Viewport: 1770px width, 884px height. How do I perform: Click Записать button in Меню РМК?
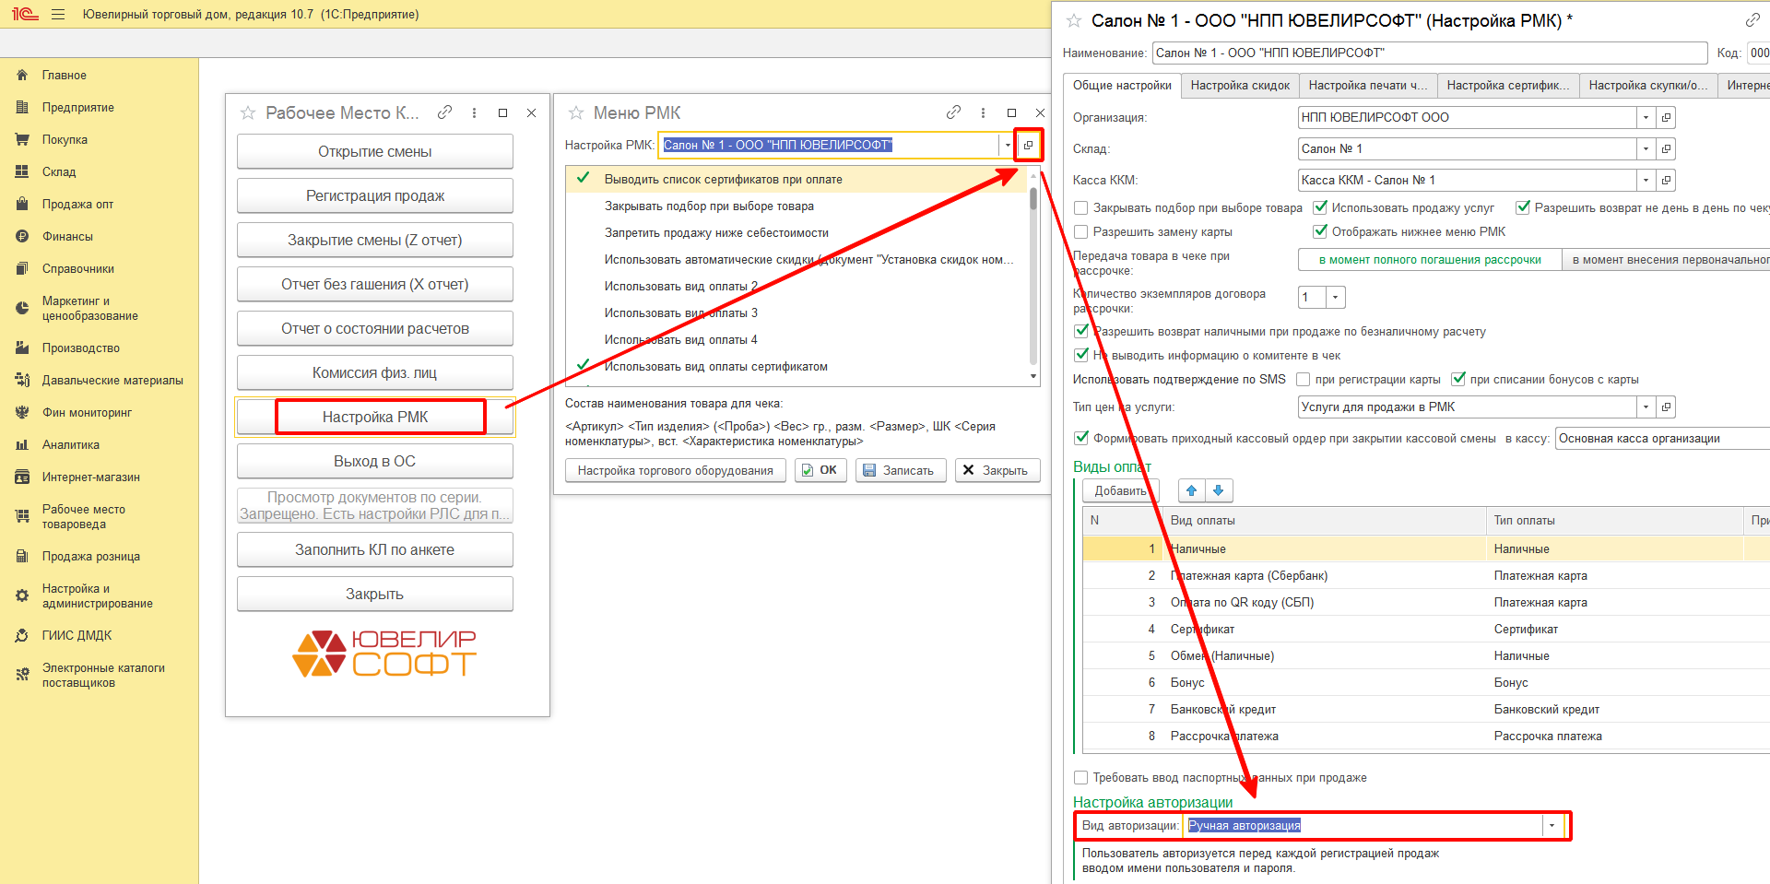[x=901, y=470]
